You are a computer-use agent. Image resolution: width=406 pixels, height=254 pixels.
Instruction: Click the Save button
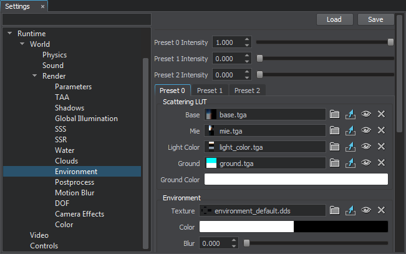point(375,19)
